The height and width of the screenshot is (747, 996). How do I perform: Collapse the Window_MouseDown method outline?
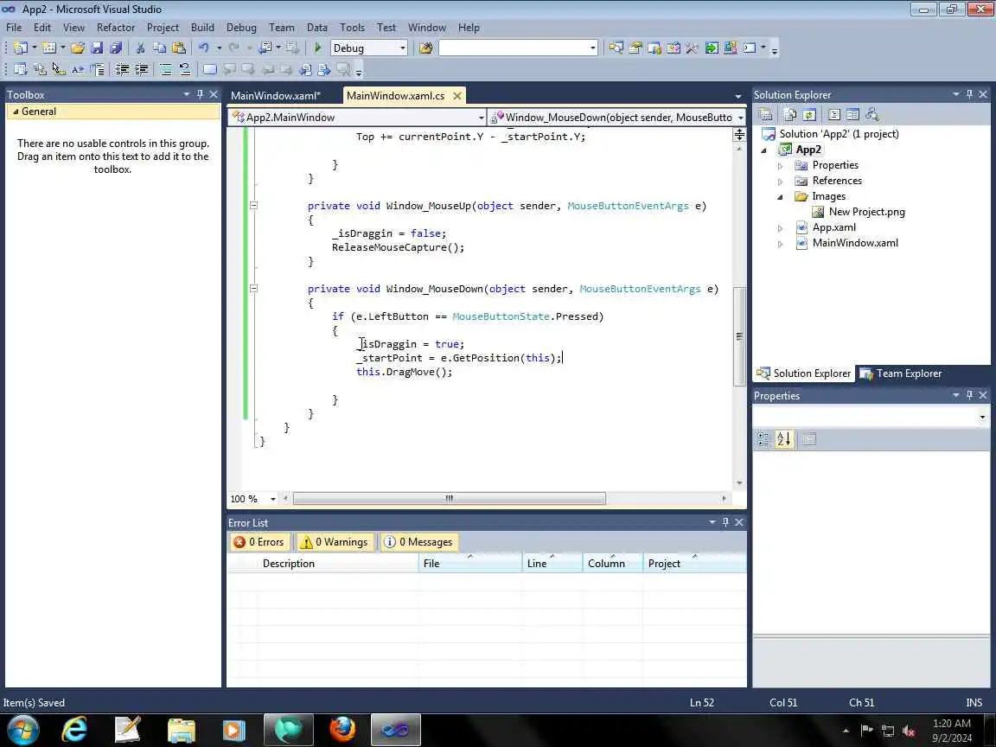(253, 289)
